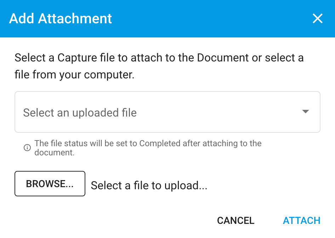Click the Add Attachment dialog title

pos(60,18)
